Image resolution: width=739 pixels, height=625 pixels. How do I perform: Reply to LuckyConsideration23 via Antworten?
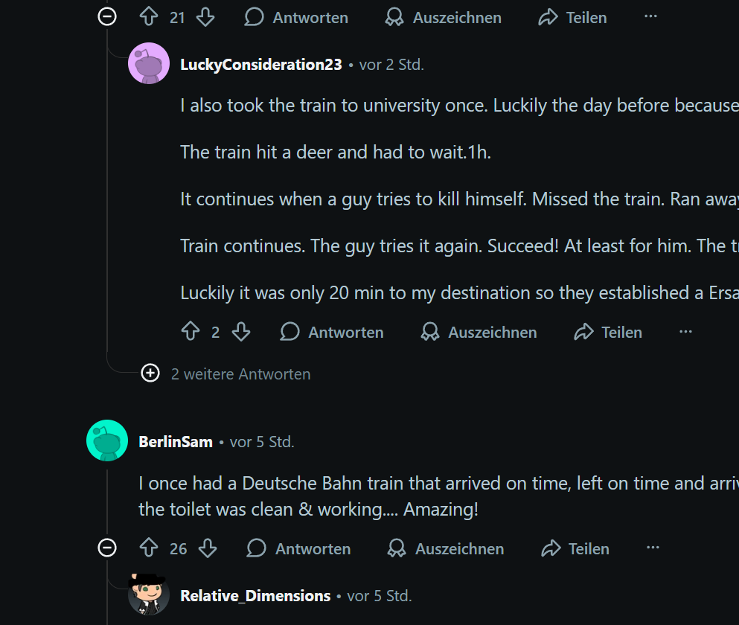pyautogui.click(x=332, y=332)
